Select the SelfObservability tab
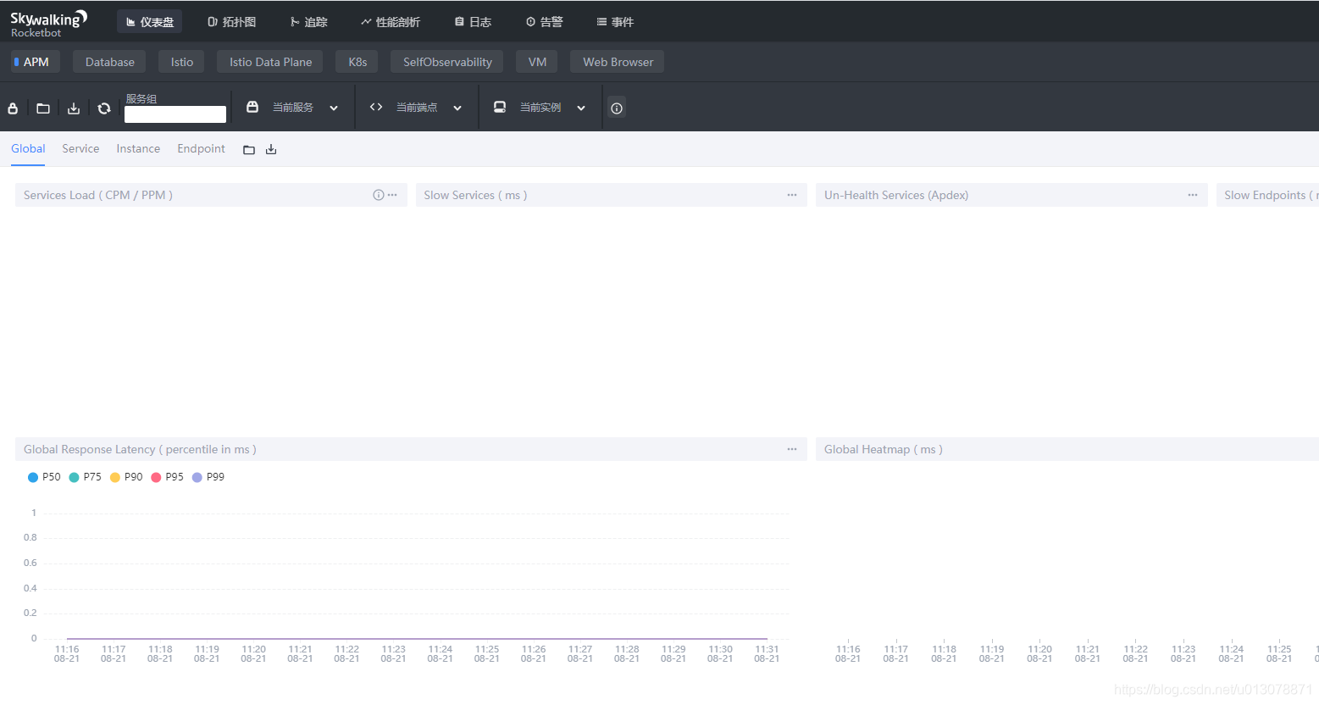 point(447,62)
